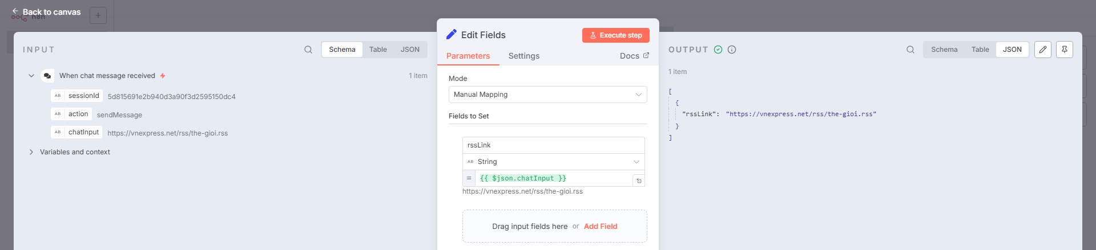Click the input panel search icon
1096x250 pixels.
coord(308,50)
